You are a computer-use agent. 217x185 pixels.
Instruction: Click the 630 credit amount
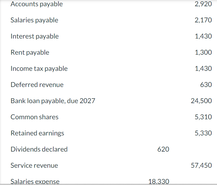206,85
